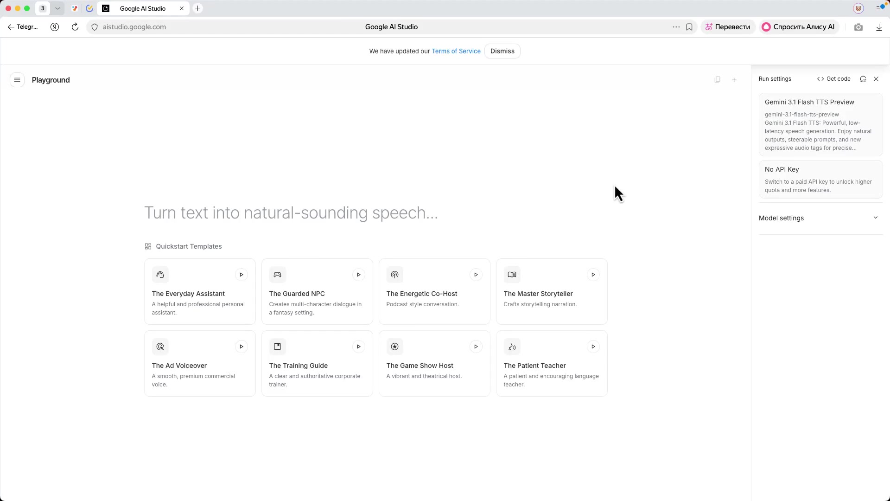
Task: Select The Game Show Host template title
Action: pyautogui.click(x=420, y=366)
